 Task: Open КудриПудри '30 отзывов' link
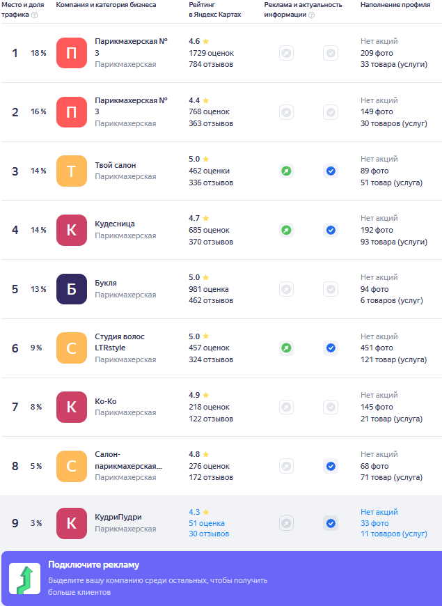pos(209,534)
